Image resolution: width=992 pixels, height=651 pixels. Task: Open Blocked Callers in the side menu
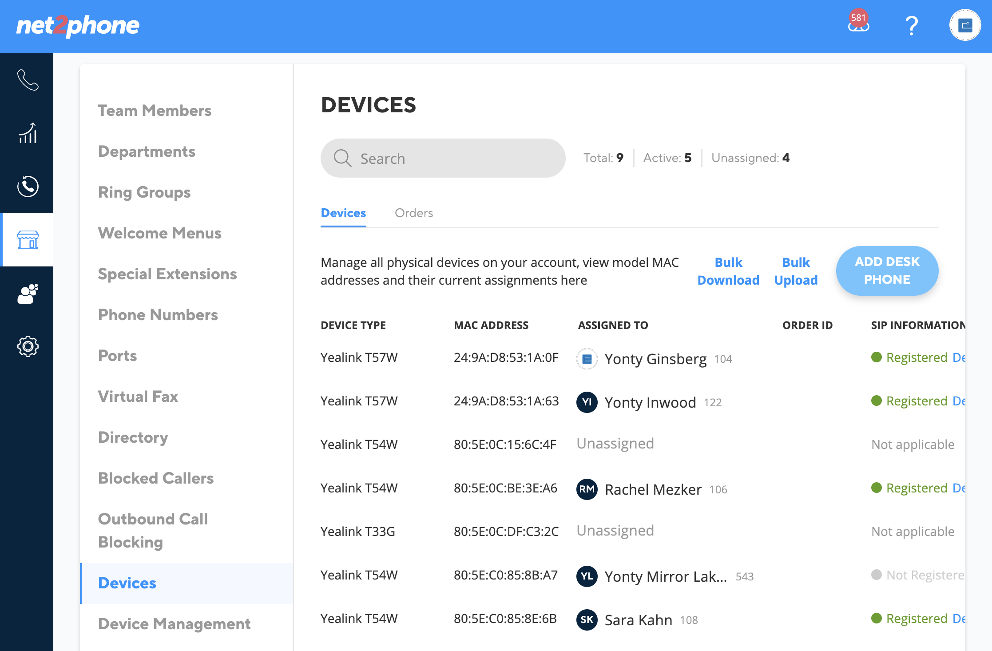[x=155, y=478]
